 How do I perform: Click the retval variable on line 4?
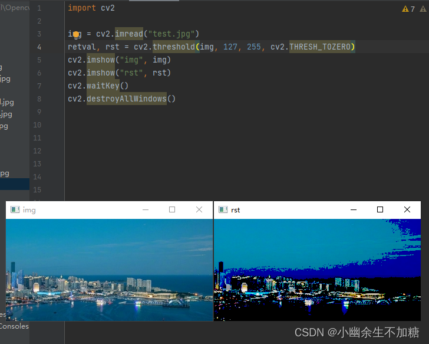coord(82,47)
